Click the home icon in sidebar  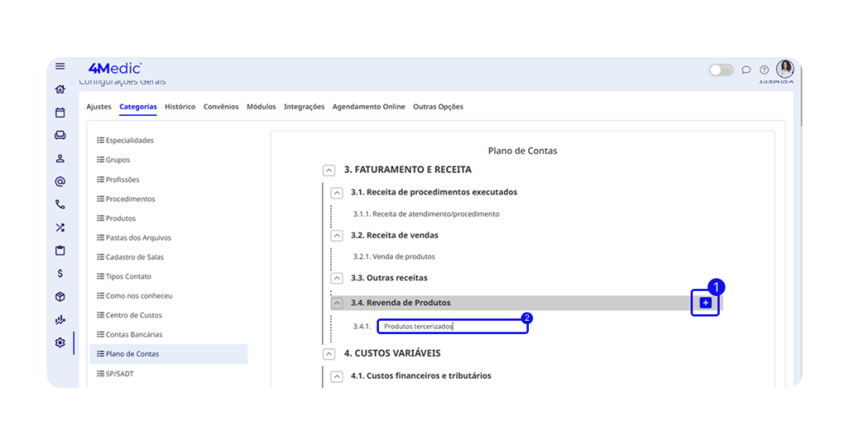(60, 89)
